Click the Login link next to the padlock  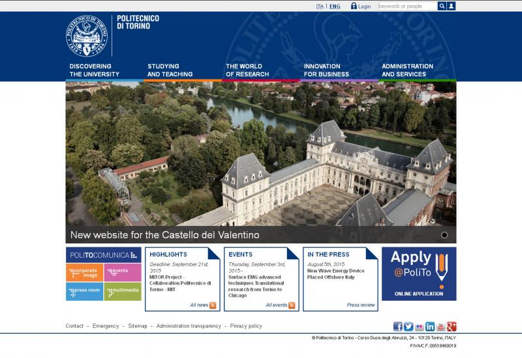tap(364, 7)
